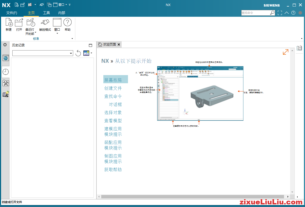Screen dimensions: 305x207
Task: Open the web browser sidebar tab
Action: [x=6, y=58]
